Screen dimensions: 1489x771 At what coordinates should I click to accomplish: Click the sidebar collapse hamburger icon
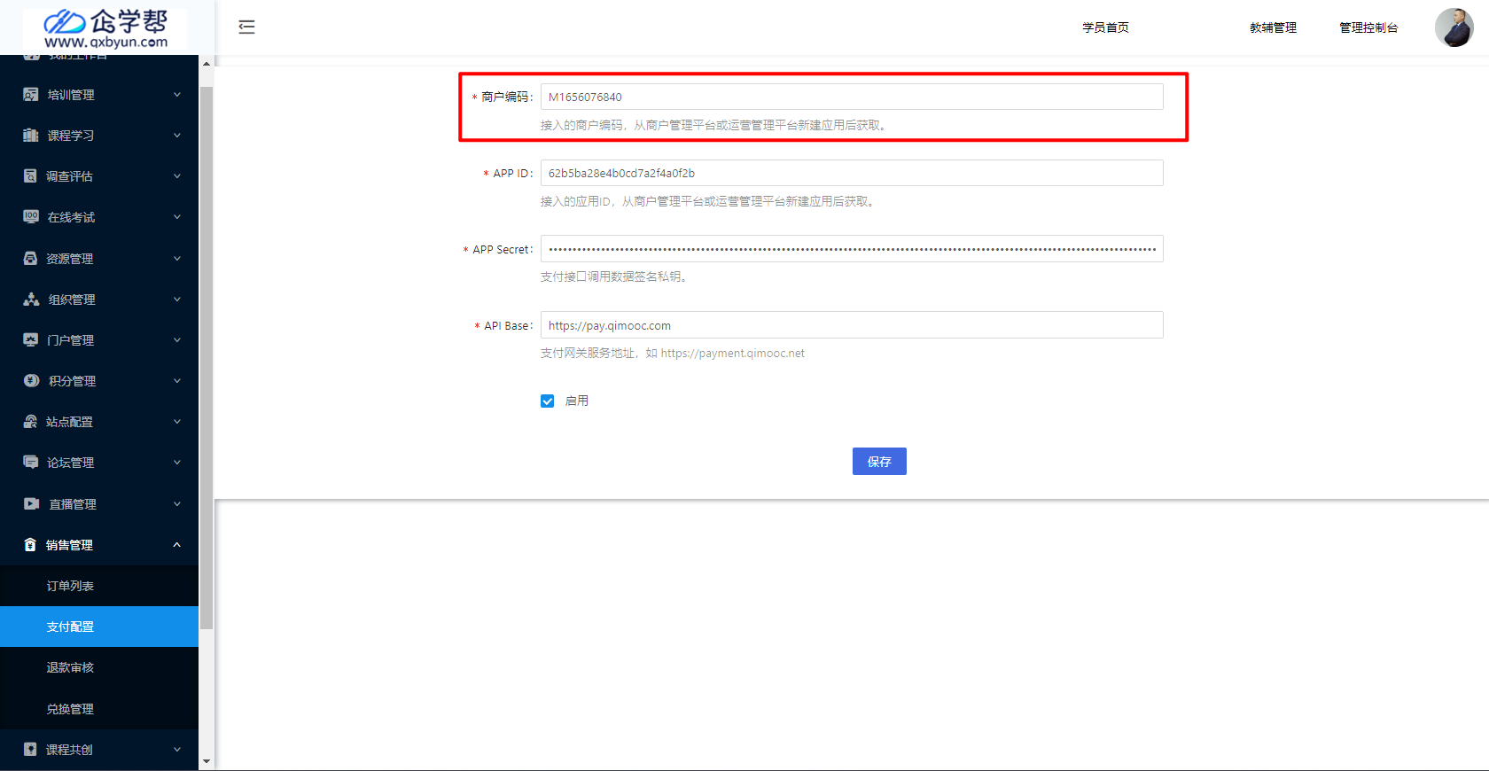pos(246,27)
